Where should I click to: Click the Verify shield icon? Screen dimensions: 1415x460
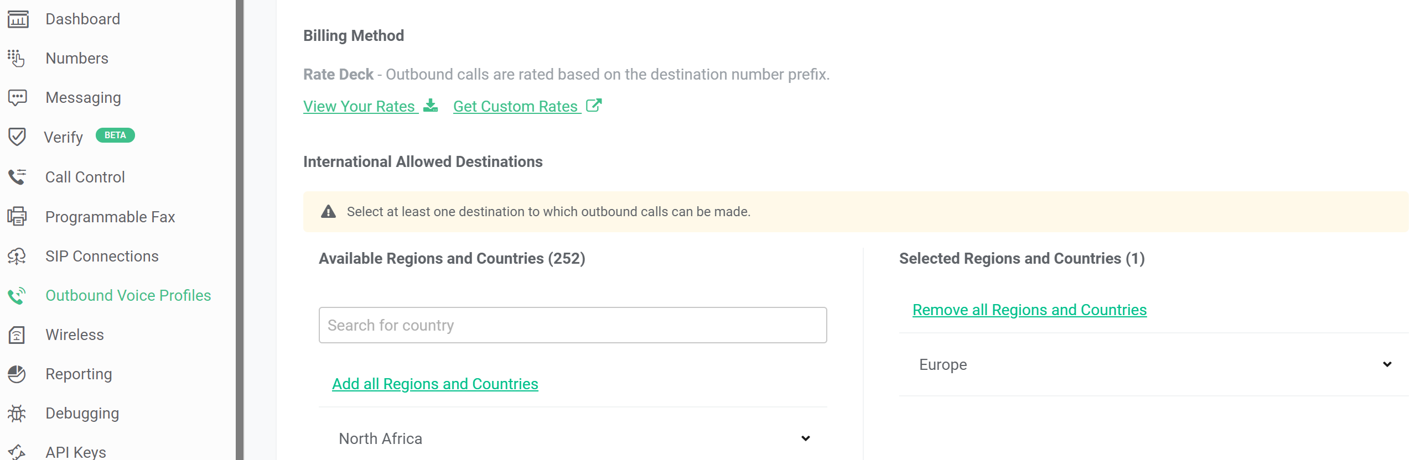coord(17,137)
